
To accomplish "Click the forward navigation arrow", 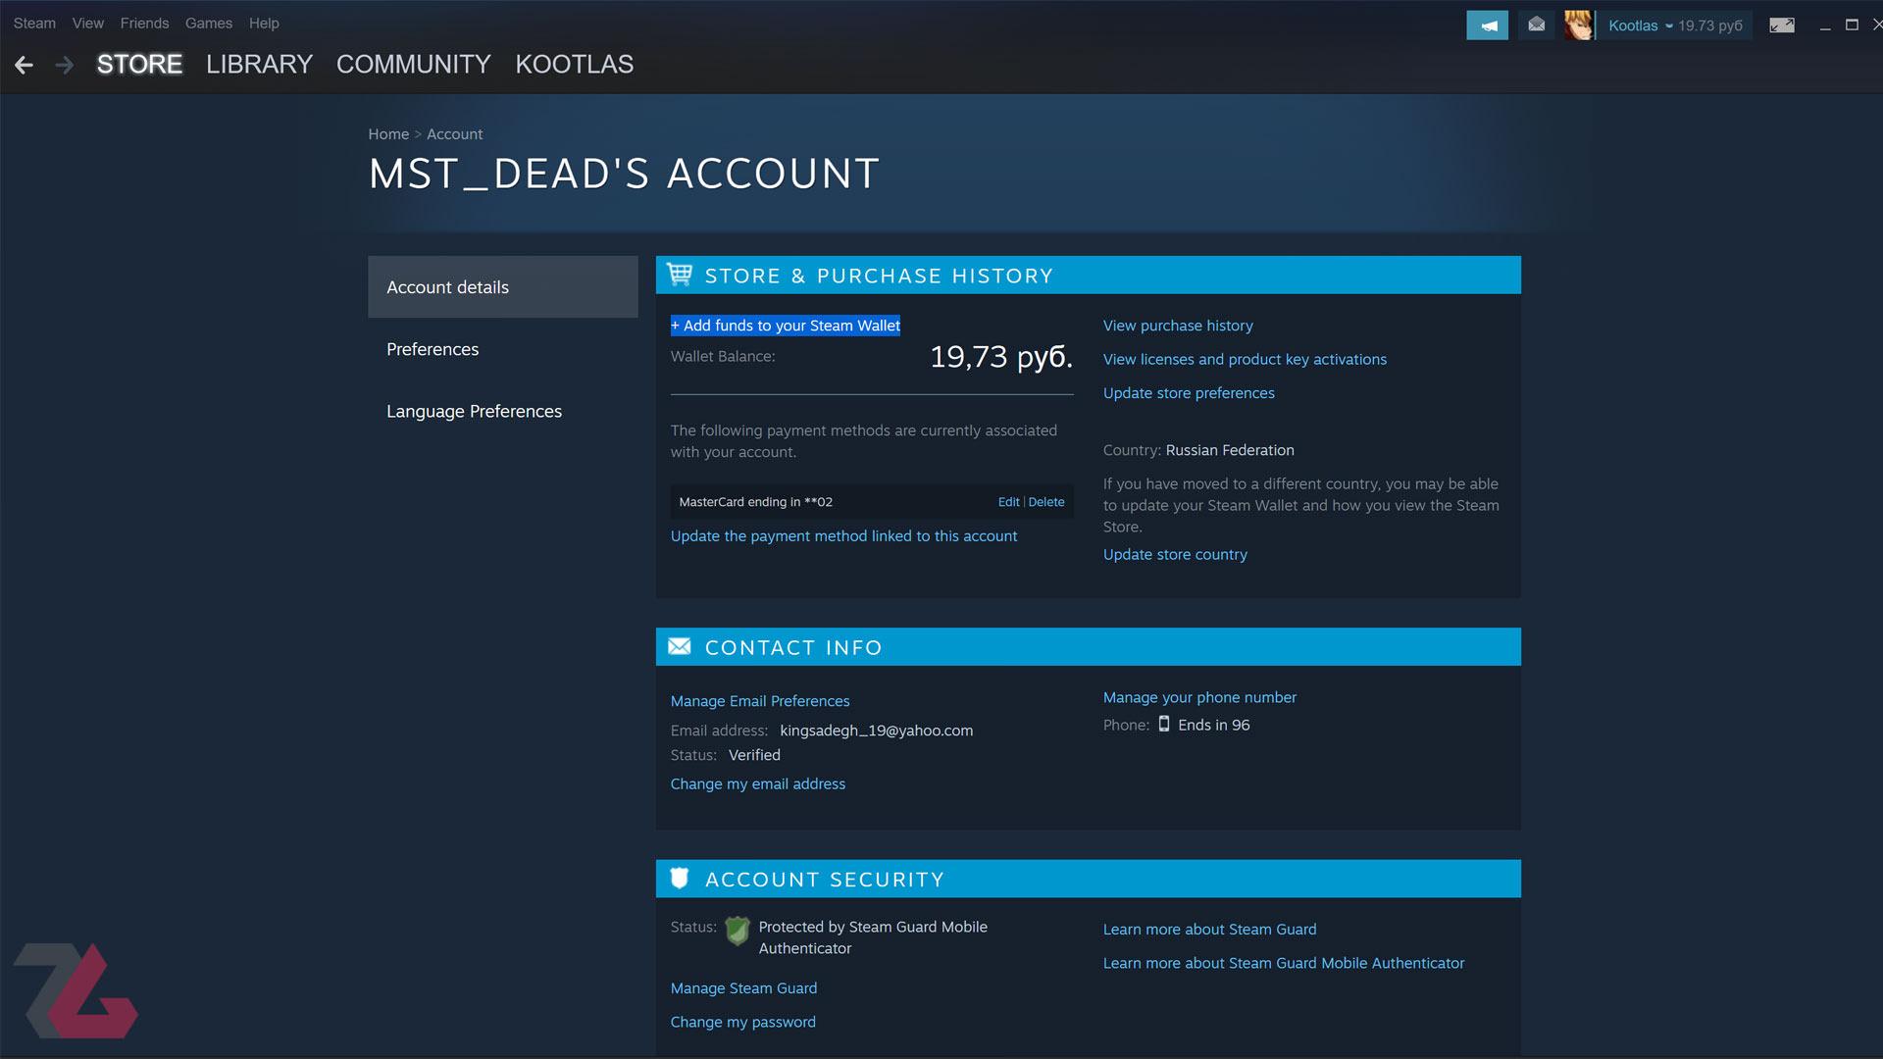I will click(65, 65).
